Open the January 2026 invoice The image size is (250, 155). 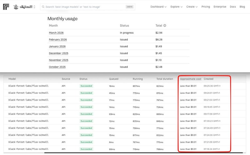pos(57,46)
